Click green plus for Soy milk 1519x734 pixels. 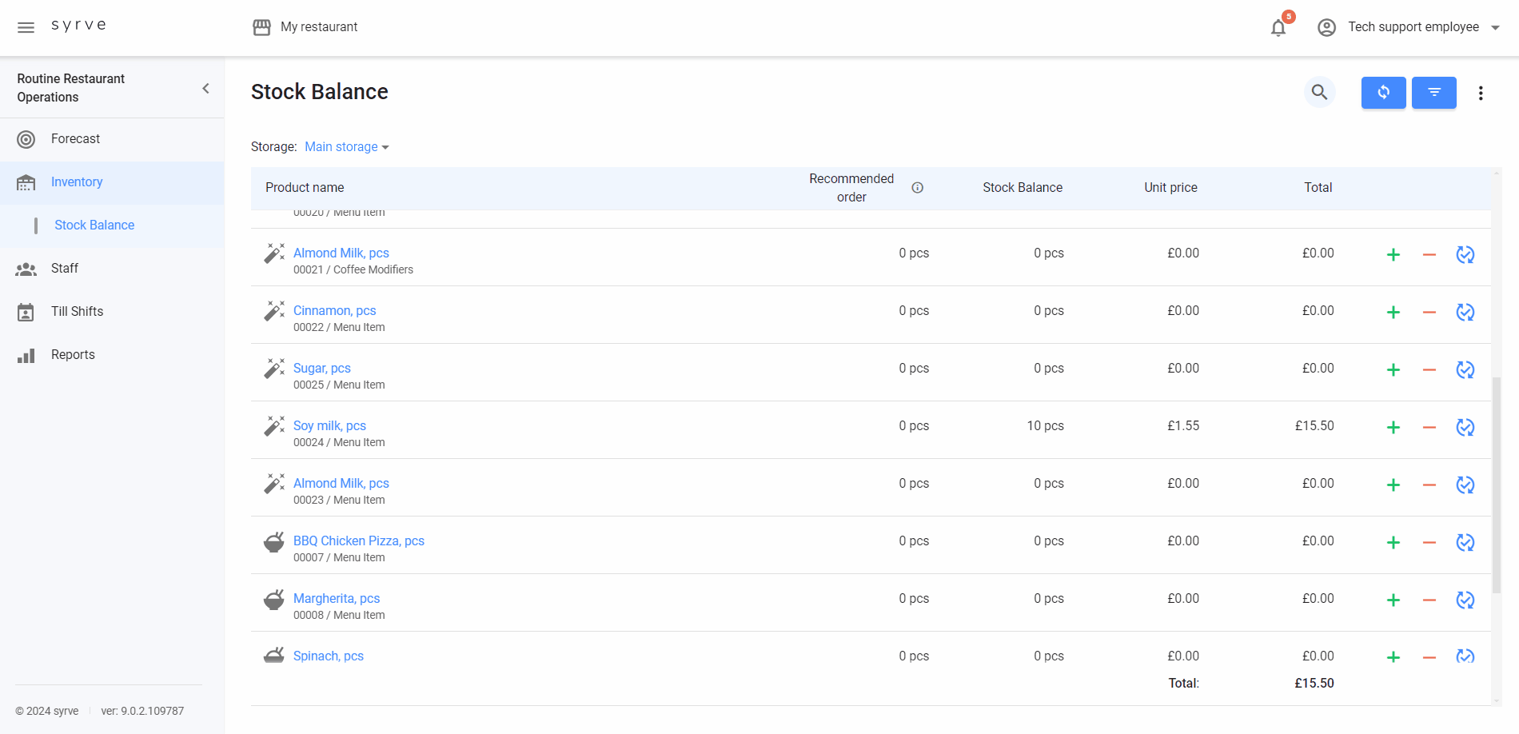coord(1393,428)
